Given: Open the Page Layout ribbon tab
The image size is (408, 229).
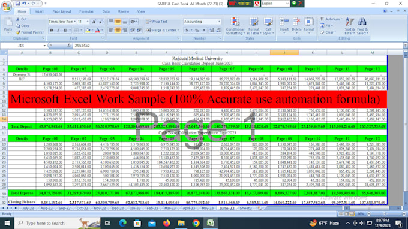Looking at the screenshot, I should click(x=62, y=11).
